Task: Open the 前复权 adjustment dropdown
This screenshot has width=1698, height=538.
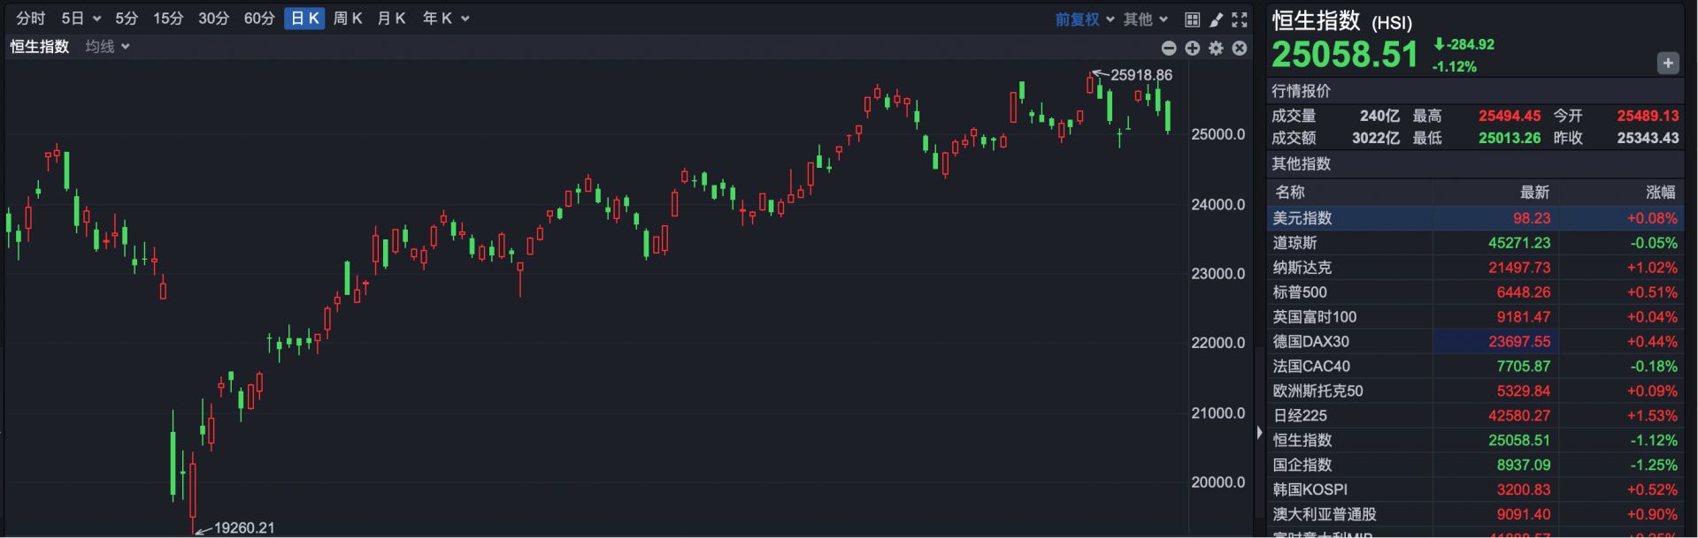Action: (x=1084, y=19)
